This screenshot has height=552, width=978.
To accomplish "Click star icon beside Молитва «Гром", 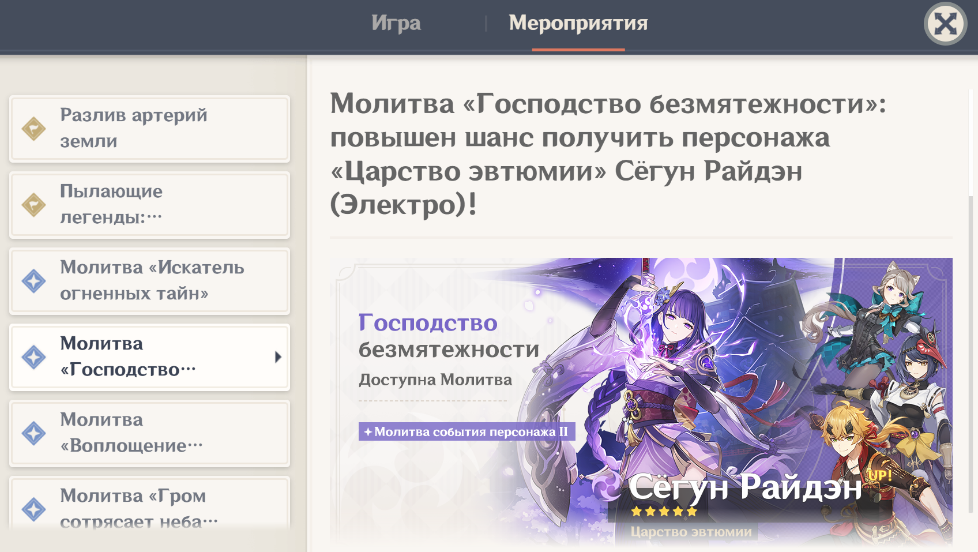I will [x=33, y=509].
